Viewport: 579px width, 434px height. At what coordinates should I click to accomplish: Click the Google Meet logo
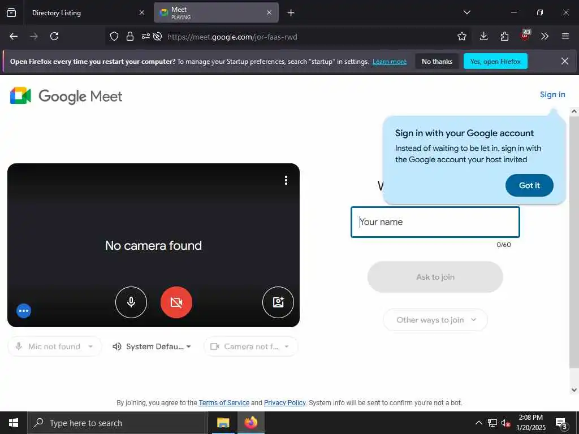tap(66, 96)
